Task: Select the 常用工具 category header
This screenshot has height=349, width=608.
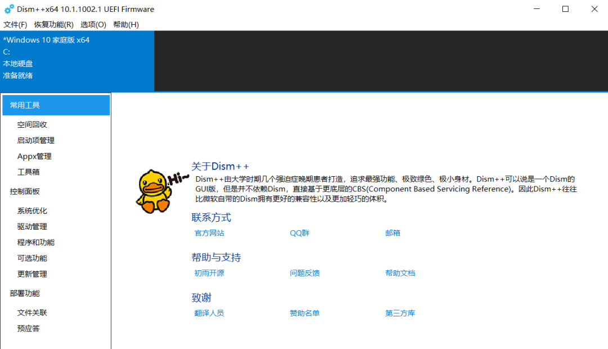Action: [56, 105]
